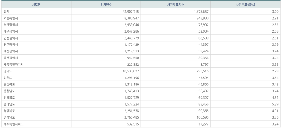Click Gyeonggi early voters 293,516
Screen dimensions: 281x129
[203, 71]
